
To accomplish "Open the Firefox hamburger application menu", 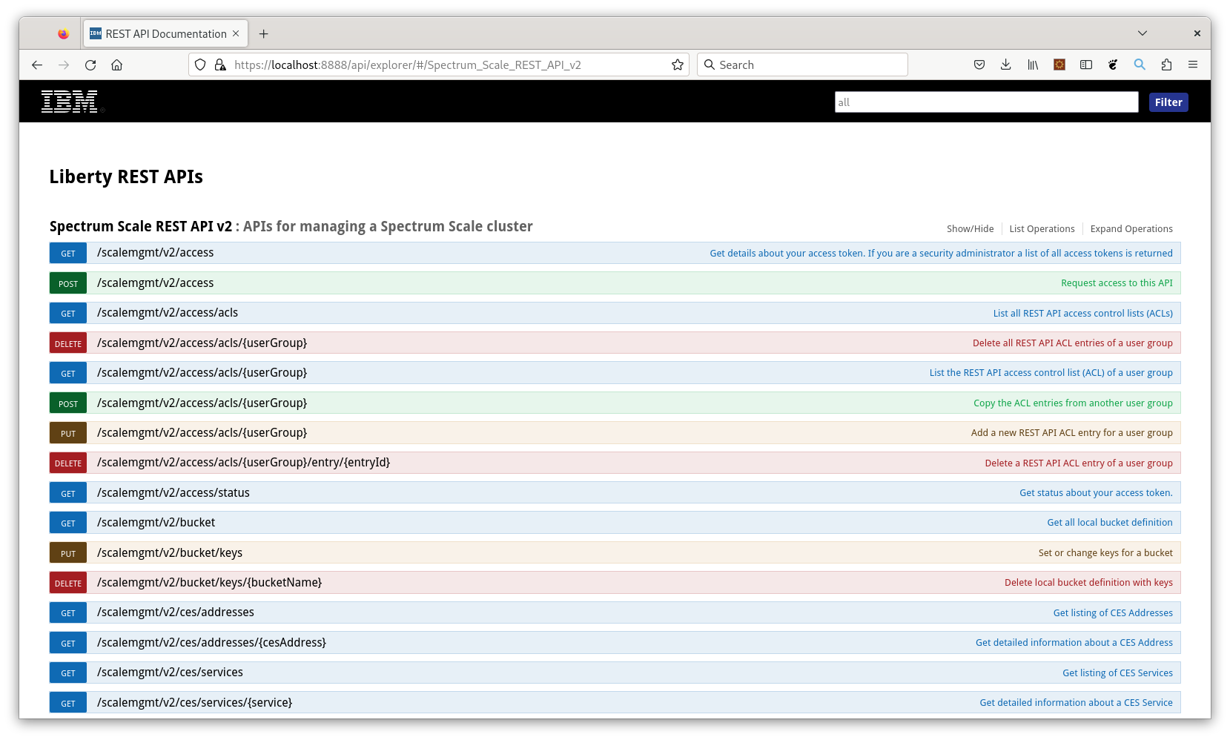I will click(x=1193, y=65).
